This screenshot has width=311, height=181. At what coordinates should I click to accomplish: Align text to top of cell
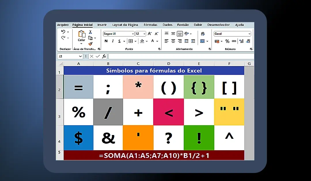pos(167,33)
